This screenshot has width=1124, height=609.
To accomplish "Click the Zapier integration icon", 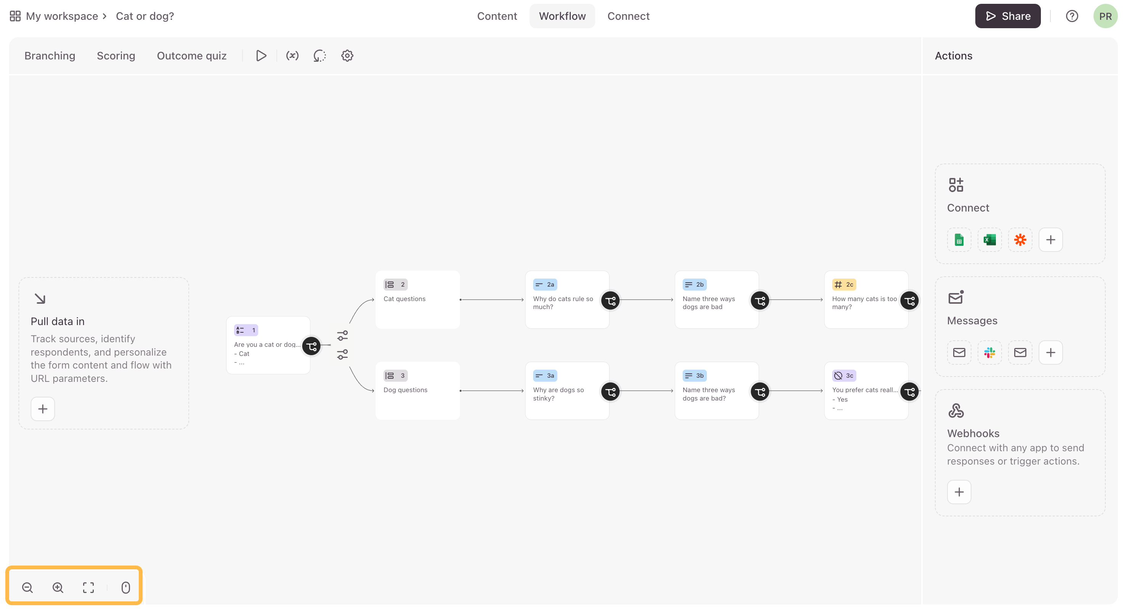I will pos(1020,239).
